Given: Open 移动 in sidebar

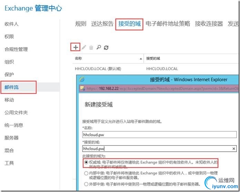Looking at the screenshot, I should pos(9,100).
